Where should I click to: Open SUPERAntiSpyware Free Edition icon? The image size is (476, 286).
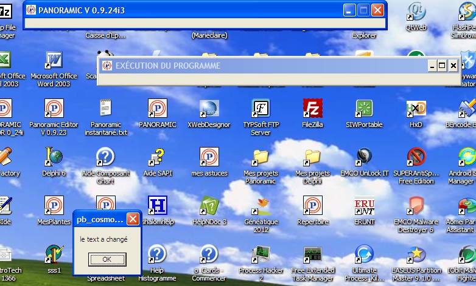click(416, 157)
